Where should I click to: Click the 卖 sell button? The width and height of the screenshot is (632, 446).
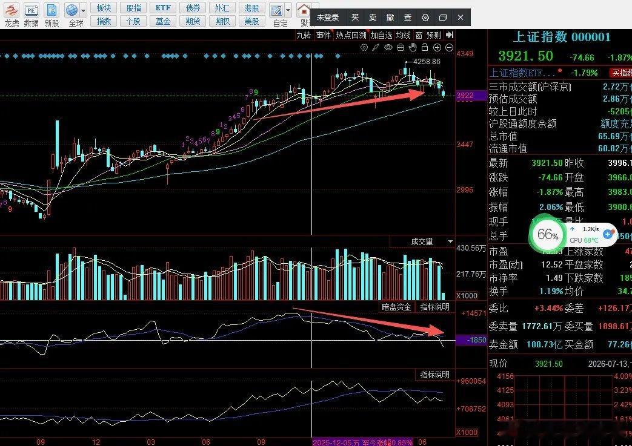[x=373, y=18]
